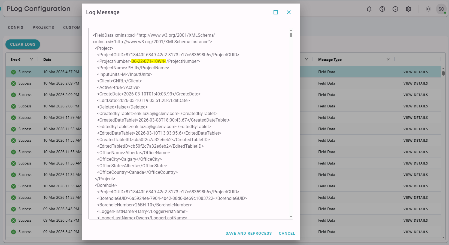The image size is (449, 245).
Task: Click the log text area scrollbar thumb
Action: pos(291,35)
